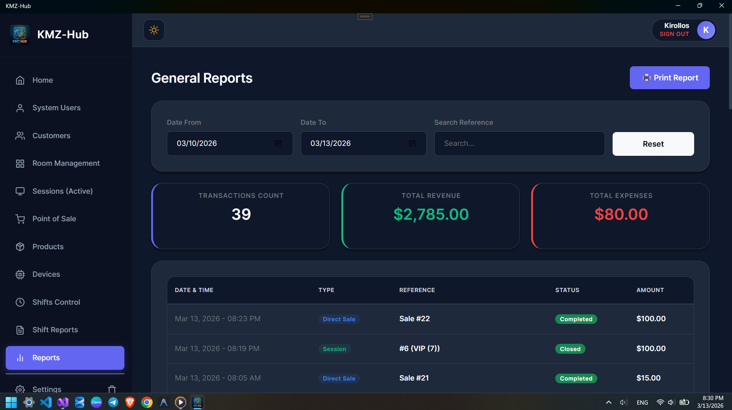Open the Date To calendar picker
The width and height of the screenshot is (732, 410).
point(412,143)
